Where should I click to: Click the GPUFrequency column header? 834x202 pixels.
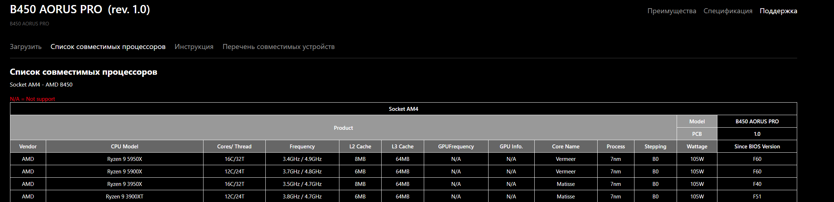click(456, 147)
